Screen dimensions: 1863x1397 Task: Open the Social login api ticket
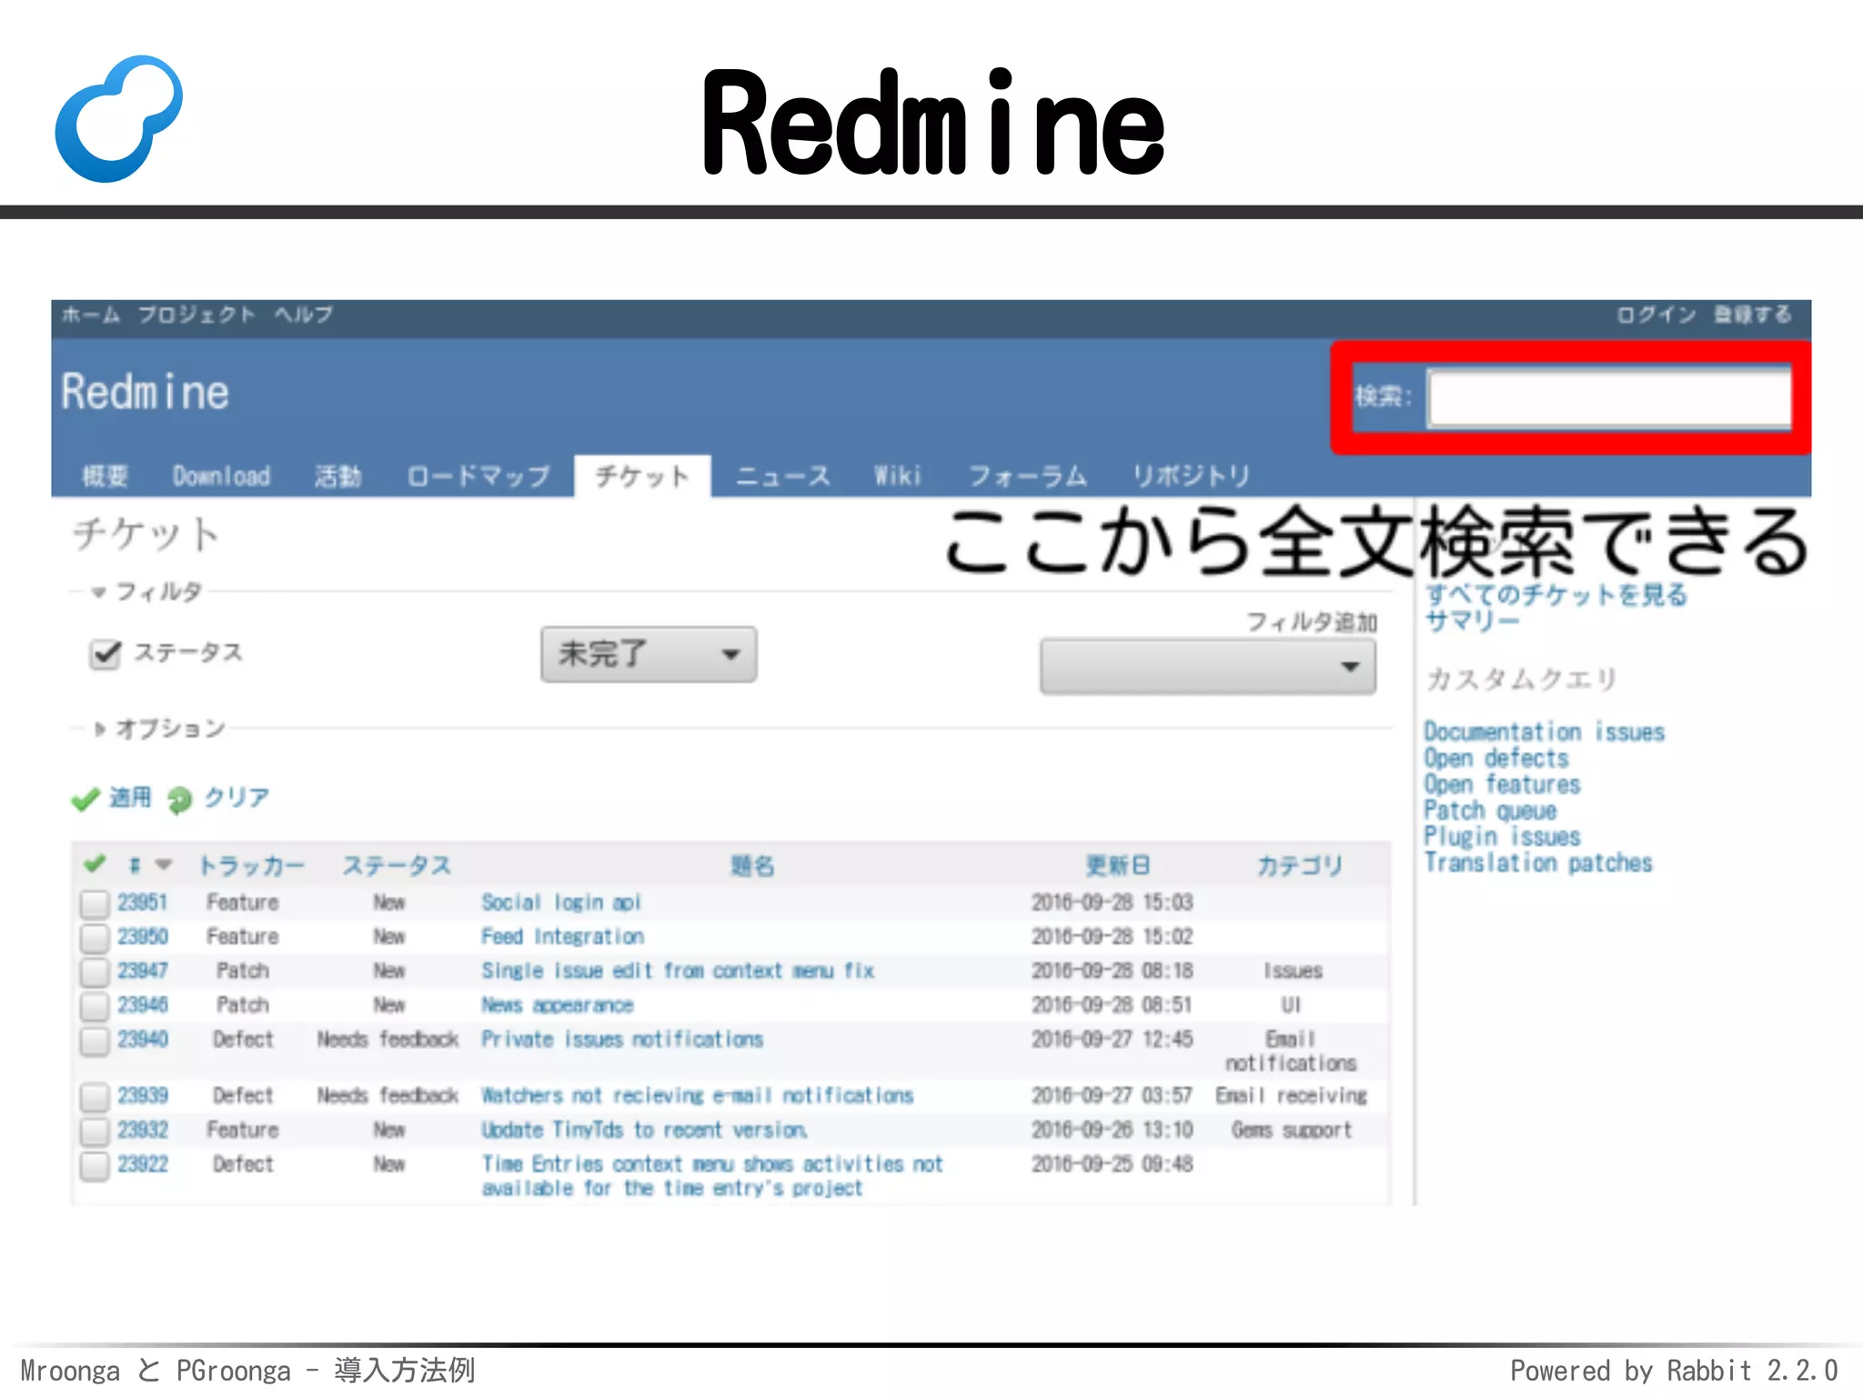(561, 902)
